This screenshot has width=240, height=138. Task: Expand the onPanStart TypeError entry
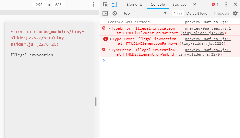(x=109, y=28)
